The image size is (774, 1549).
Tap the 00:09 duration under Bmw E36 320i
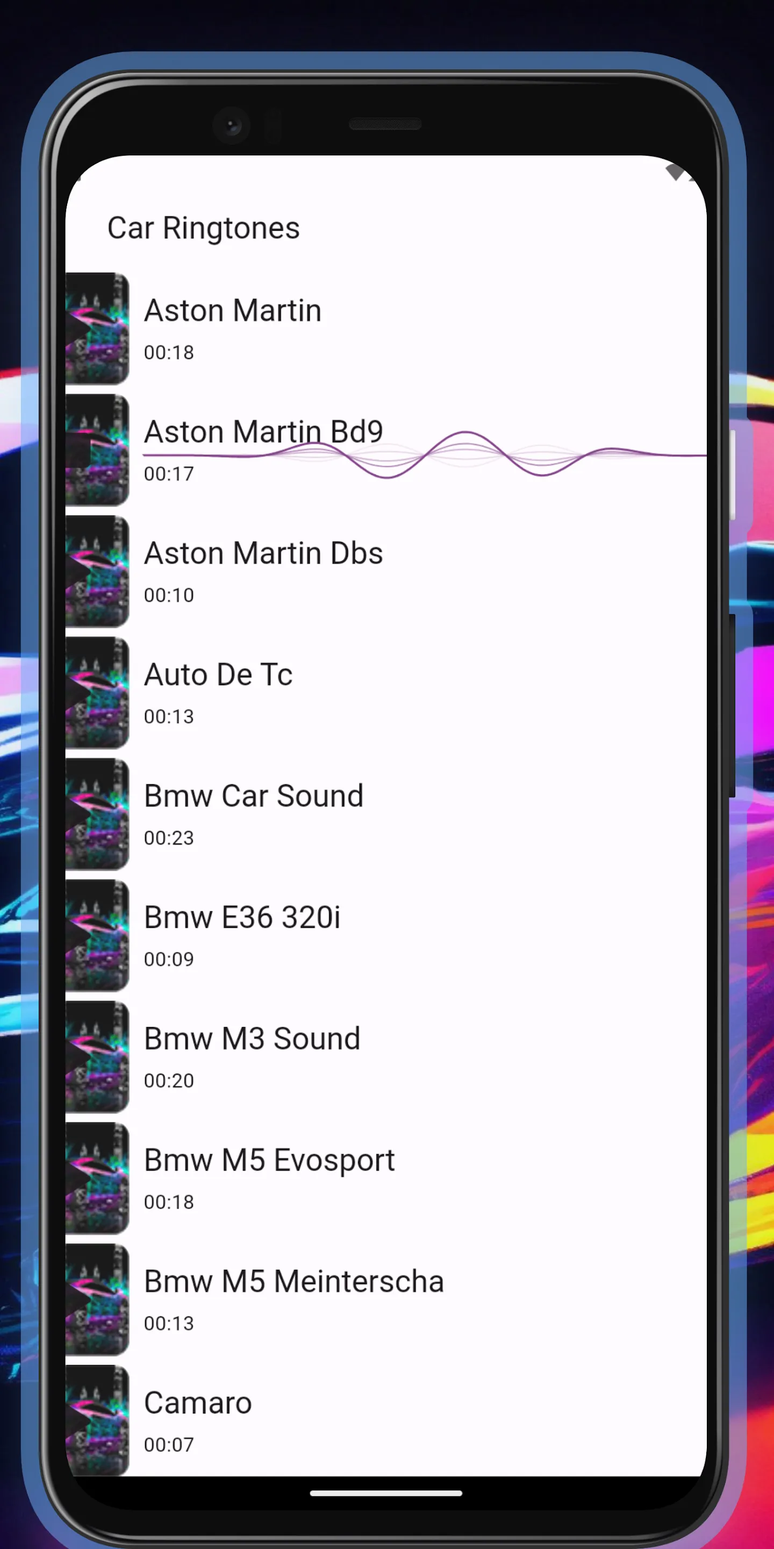click(x=169, y=960)
